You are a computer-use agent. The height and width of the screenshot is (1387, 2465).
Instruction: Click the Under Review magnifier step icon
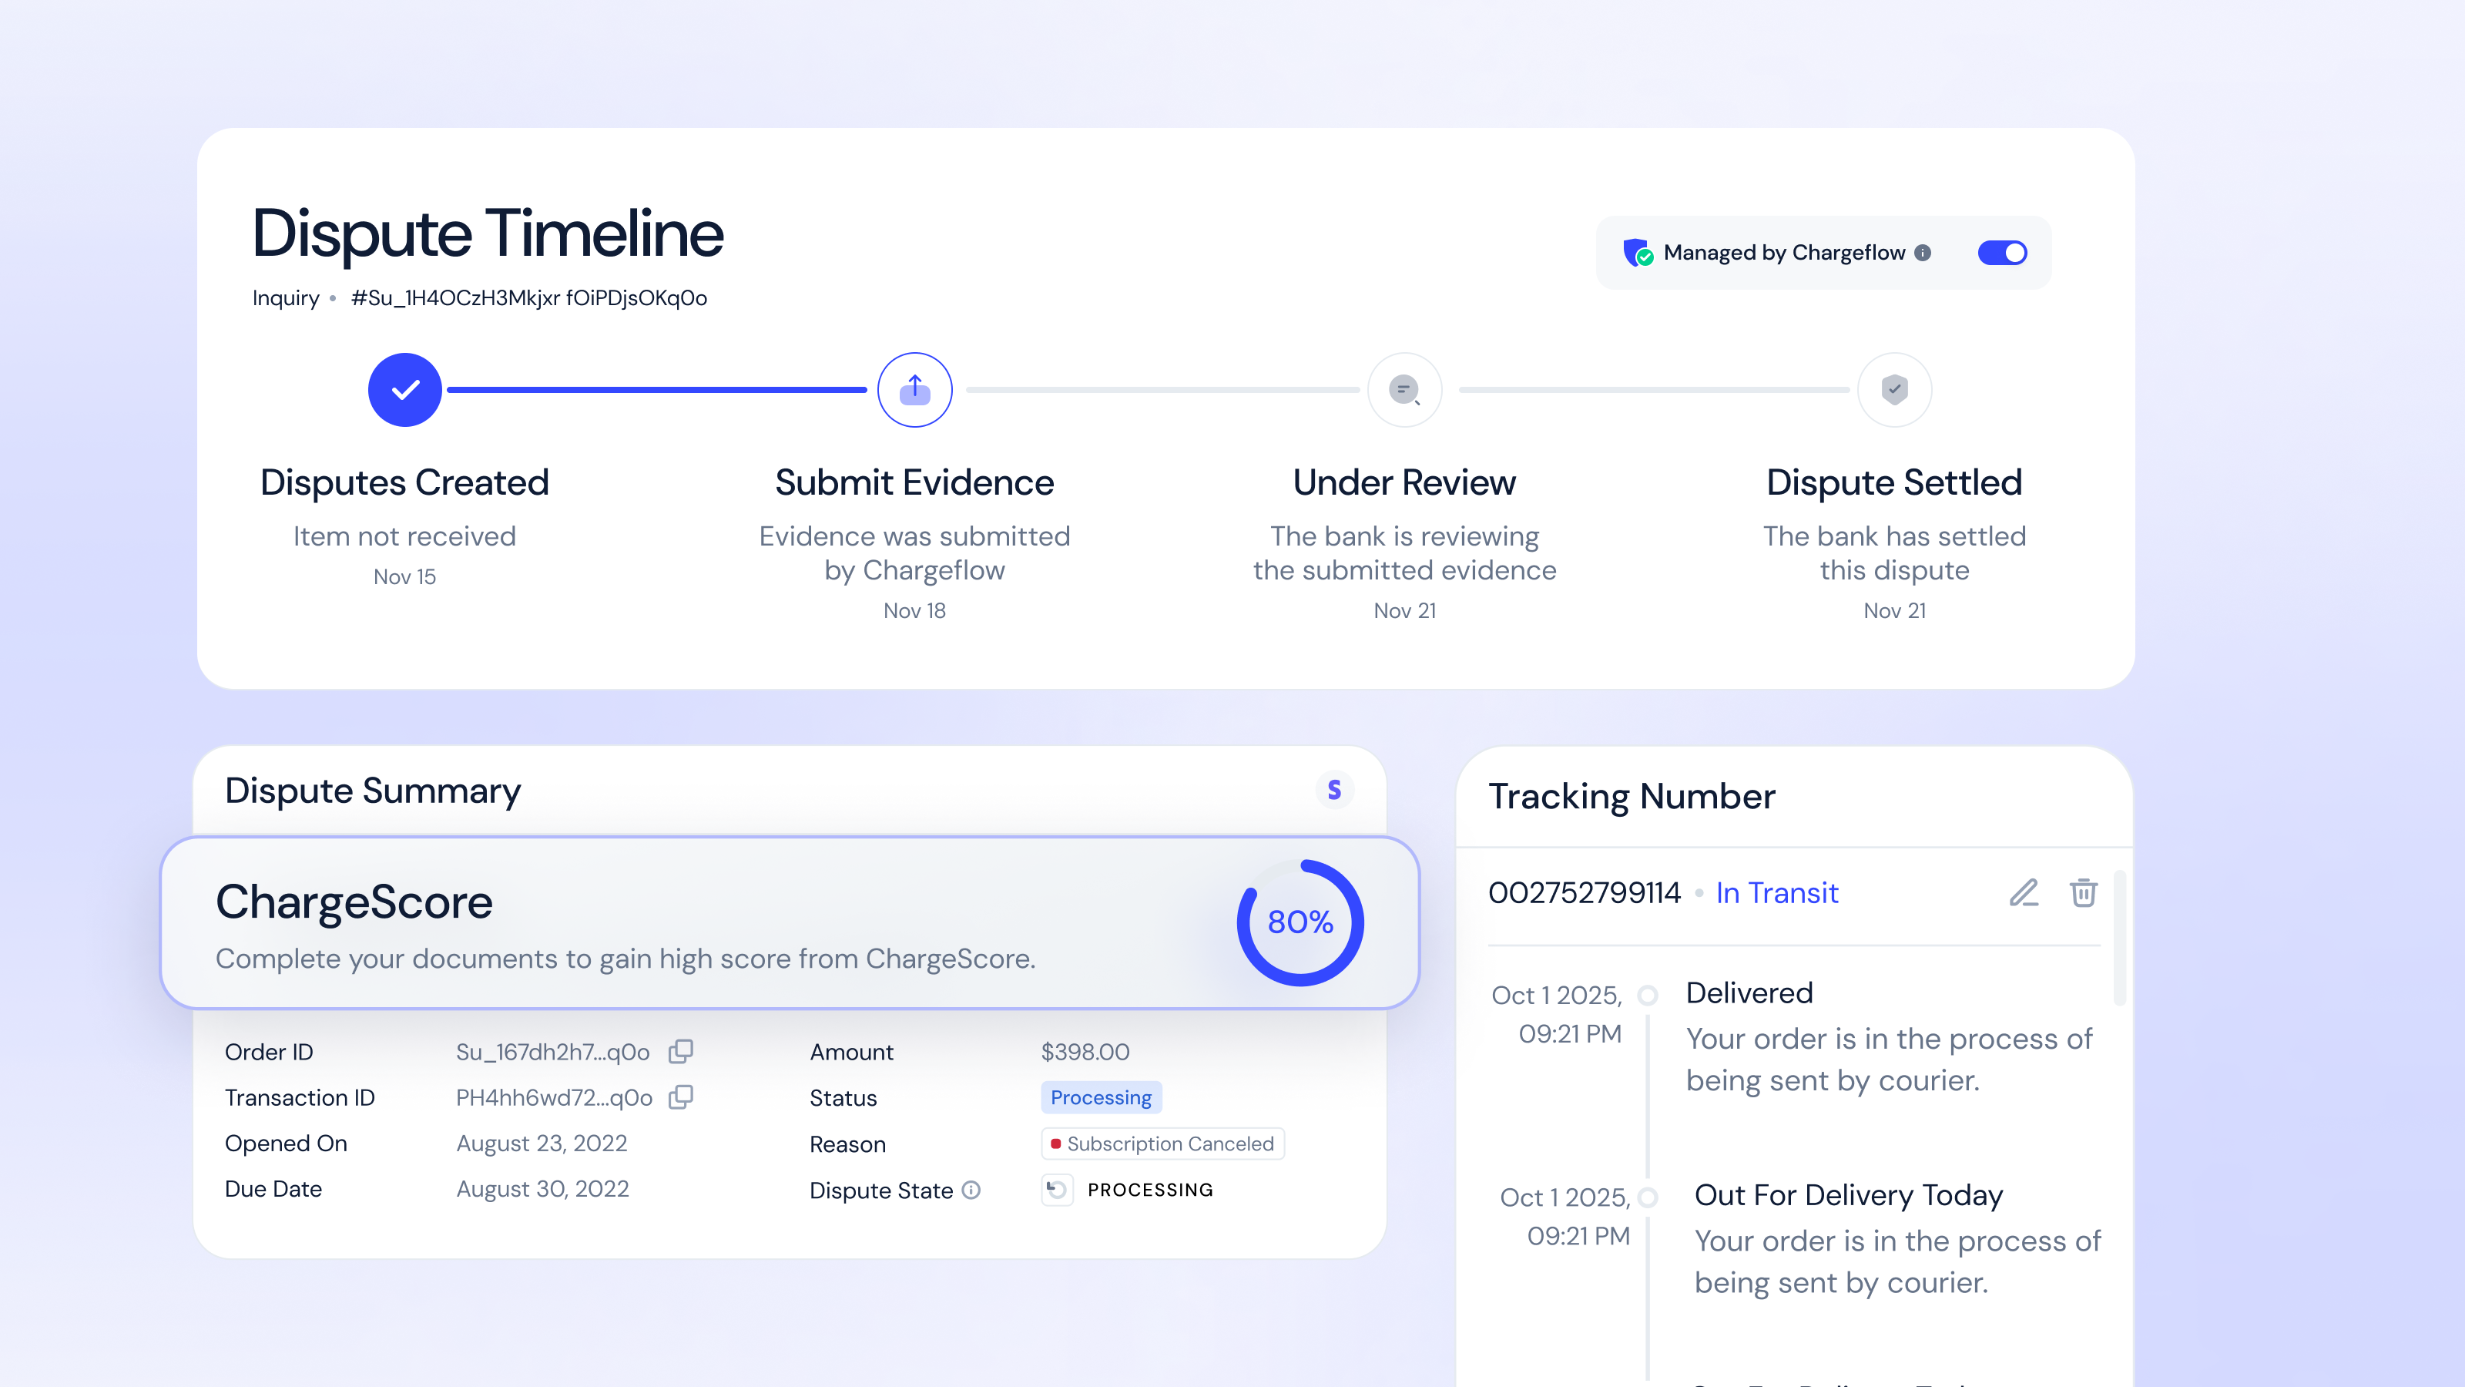click(x=1404, y=390)
